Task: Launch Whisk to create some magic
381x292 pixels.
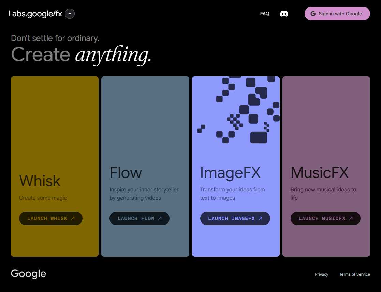Action: pyautogui.click(x=50, y=218)
